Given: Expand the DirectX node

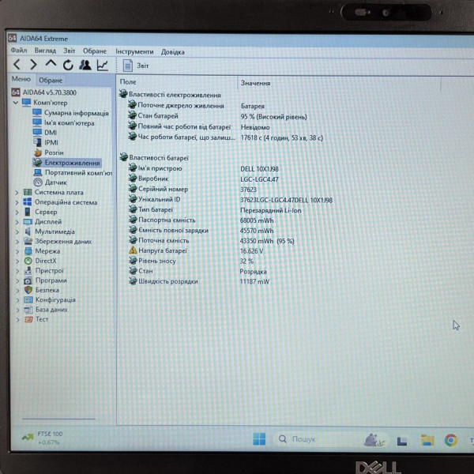Looking at the screenshot, I should click(17, 261).
